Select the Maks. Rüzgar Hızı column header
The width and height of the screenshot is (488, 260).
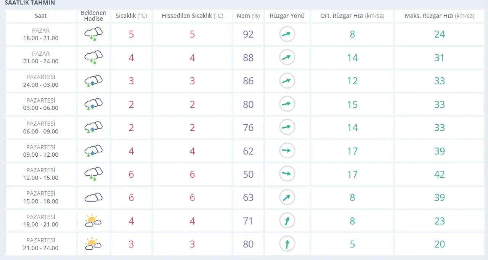click(x=439, y=16)
